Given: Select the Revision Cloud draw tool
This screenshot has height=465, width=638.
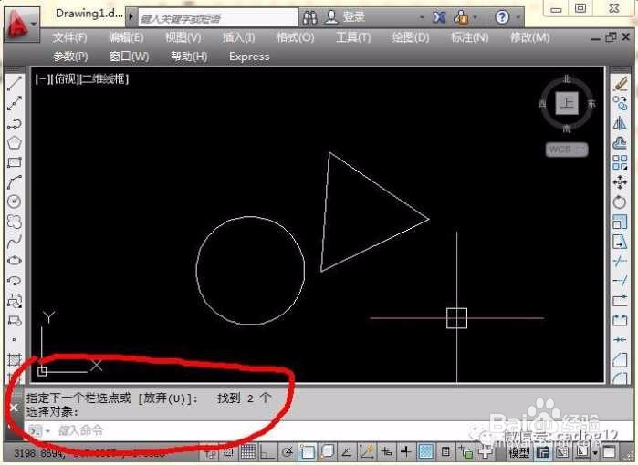Looking at the screenshot, I should coord(15,222).
